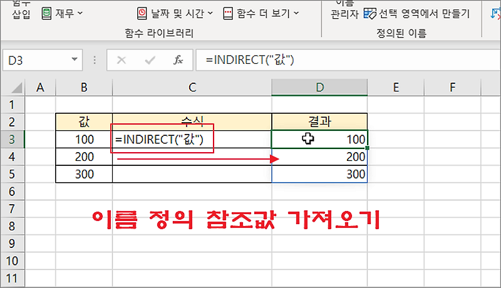Click cell D5 showing 300

319,174
